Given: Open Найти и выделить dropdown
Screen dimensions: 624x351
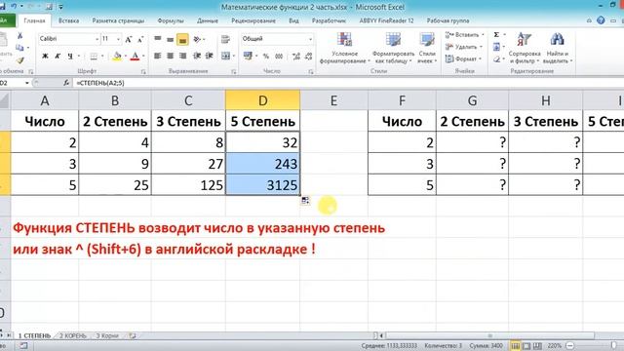Looking at the screenshot, I should click(x=557, y=48).
